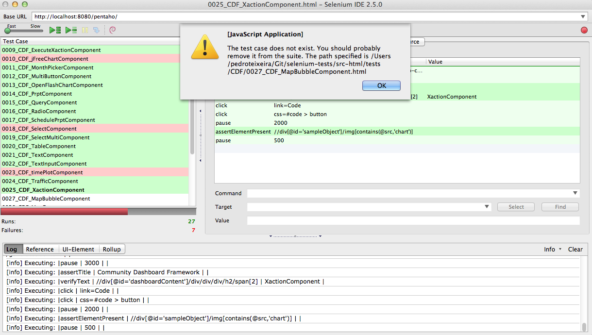Click the warning icon in the alert dialog
This screenshot has height=335, width=592.
pyautogui.click(x=204, y=47)
